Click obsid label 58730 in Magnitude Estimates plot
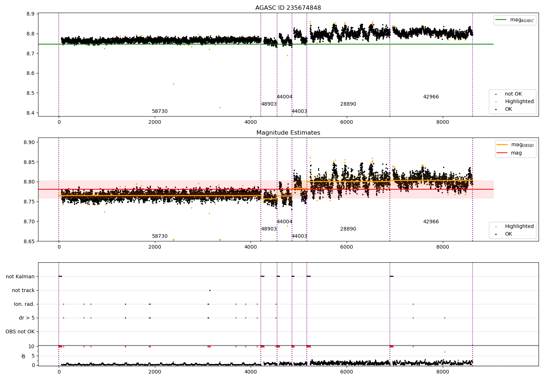Screen dimensions: 544x380 coord(160,236)
